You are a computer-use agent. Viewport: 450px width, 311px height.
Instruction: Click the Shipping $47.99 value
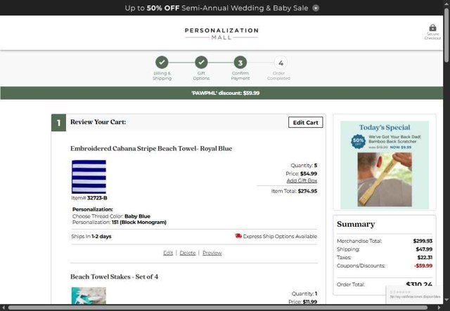pos(424,249)
